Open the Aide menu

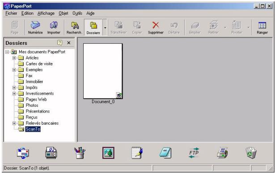(90, 13)
